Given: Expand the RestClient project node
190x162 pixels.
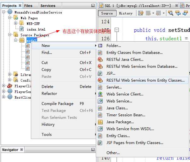Looking at the screenshot, I should tap(4, 97).
